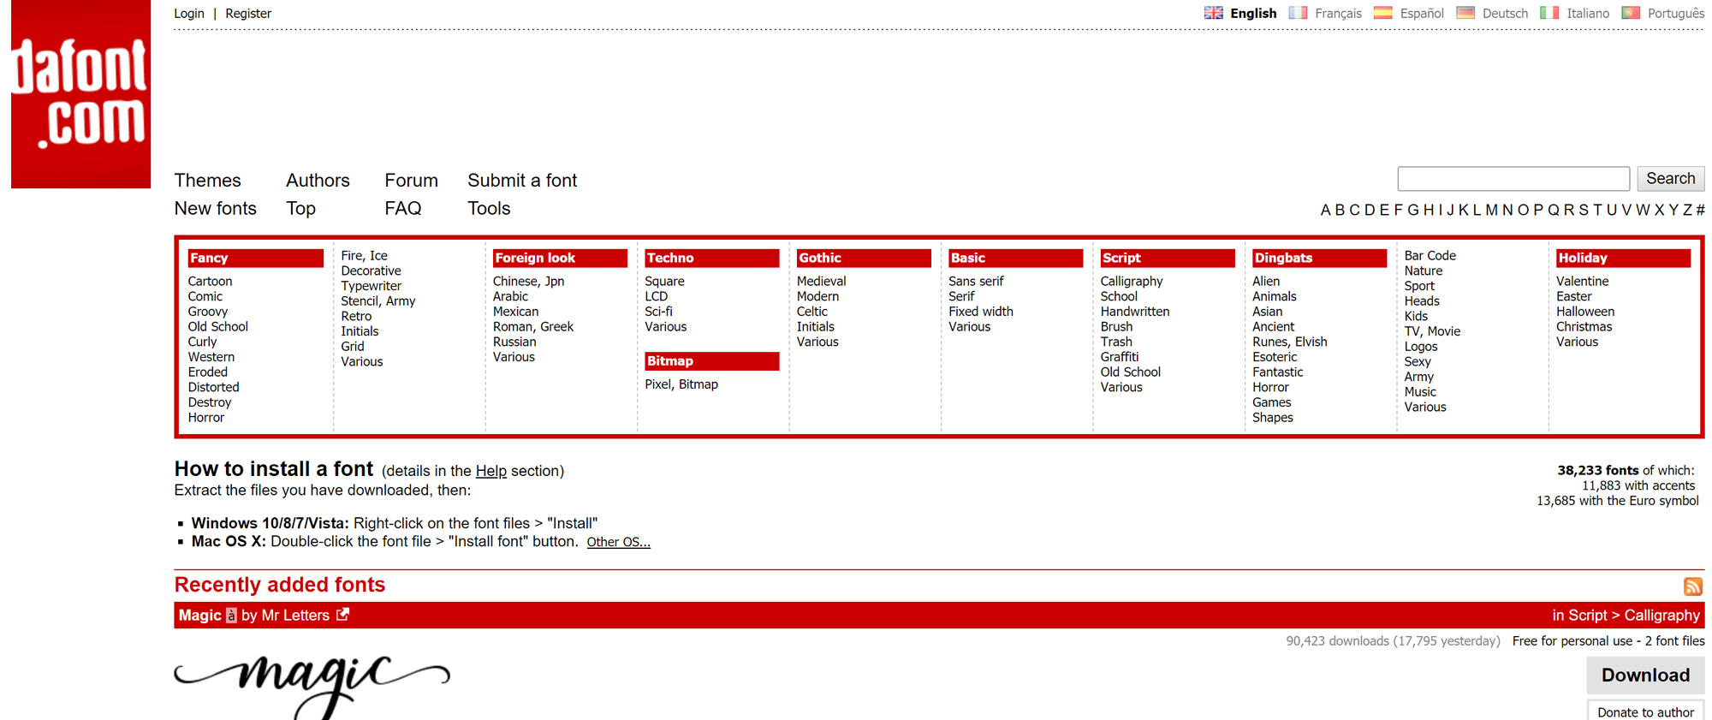This screenshot has height=720, width=1712.
Task: Open the Basic category header
Action: [x=1016, y=258]
